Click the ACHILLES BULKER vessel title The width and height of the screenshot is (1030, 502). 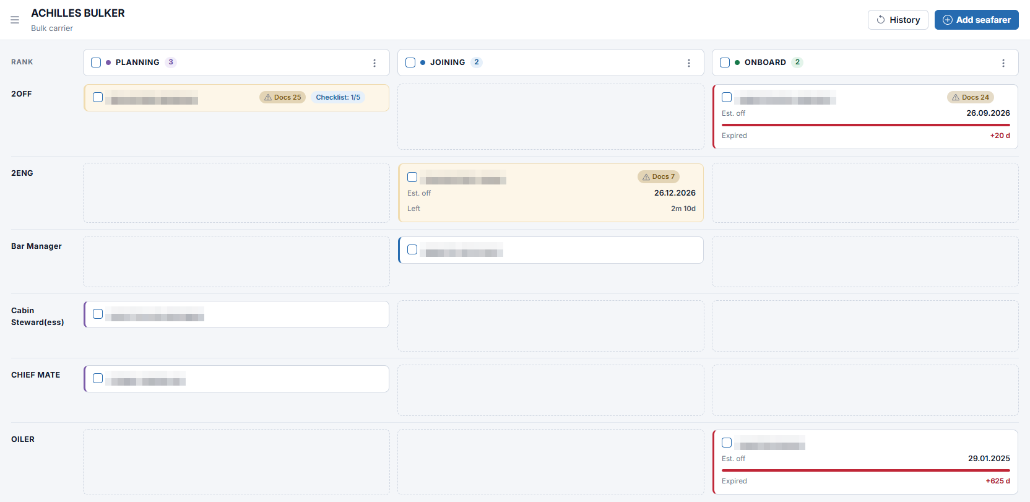tap(78, 13)
